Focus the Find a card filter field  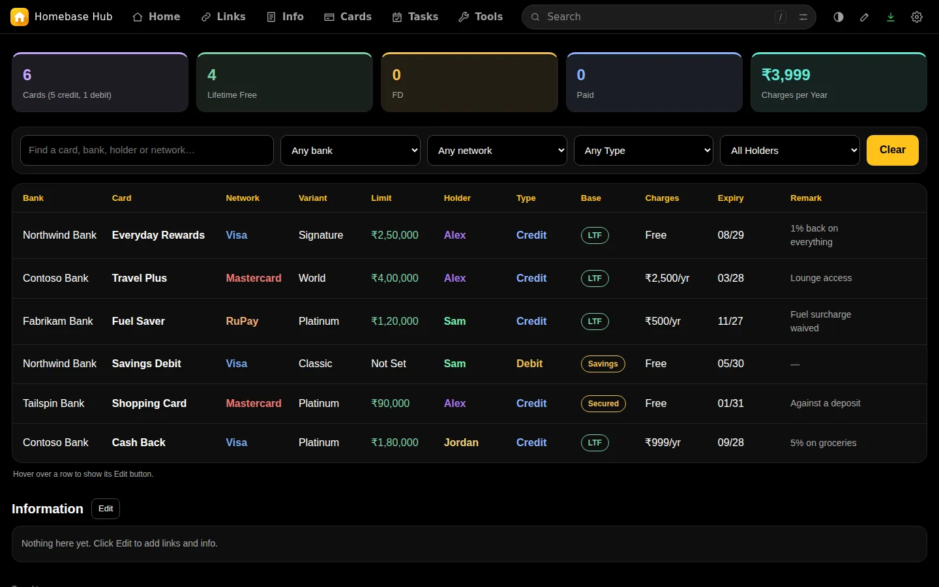click(147, 151)
